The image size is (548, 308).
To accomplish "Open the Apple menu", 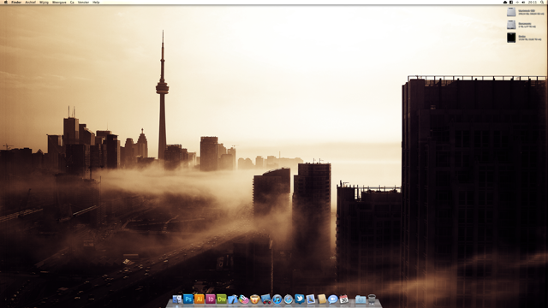I will (6, 2).
